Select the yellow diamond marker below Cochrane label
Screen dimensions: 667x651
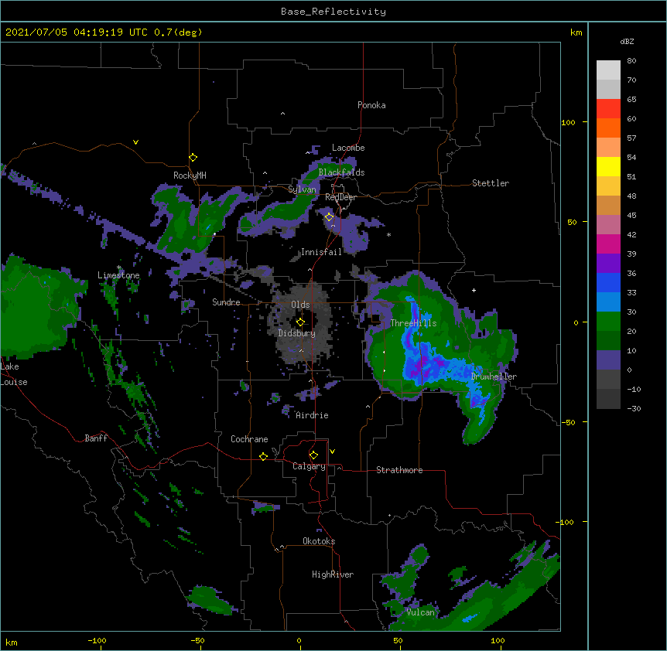click(263, 456)
